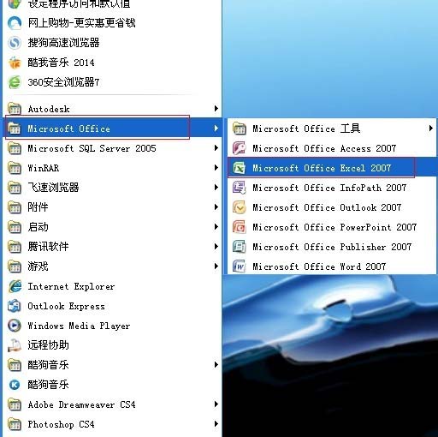Click the Adobe Dreamweaver CS4 label
Screen dimensions: 438x437
tap(81, 404)
